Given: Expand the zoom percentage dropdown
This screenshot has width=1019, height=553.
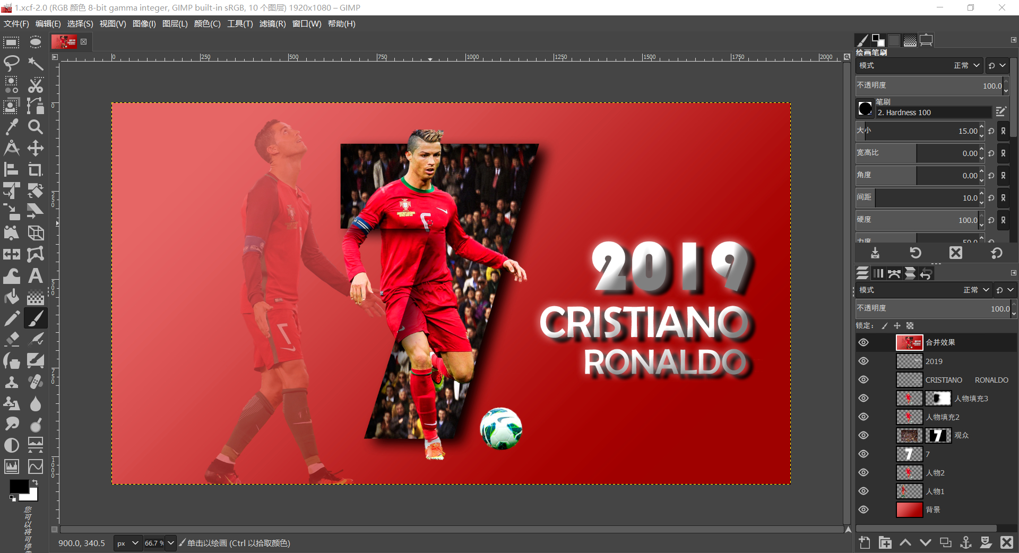Looking at the screenshot, I should click(x=171, y=543).
